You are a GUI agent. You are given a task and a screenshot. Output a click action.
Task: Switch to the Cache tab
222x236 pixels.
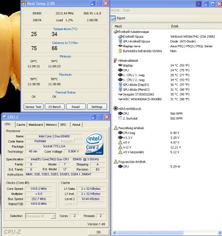pos(21,125)
